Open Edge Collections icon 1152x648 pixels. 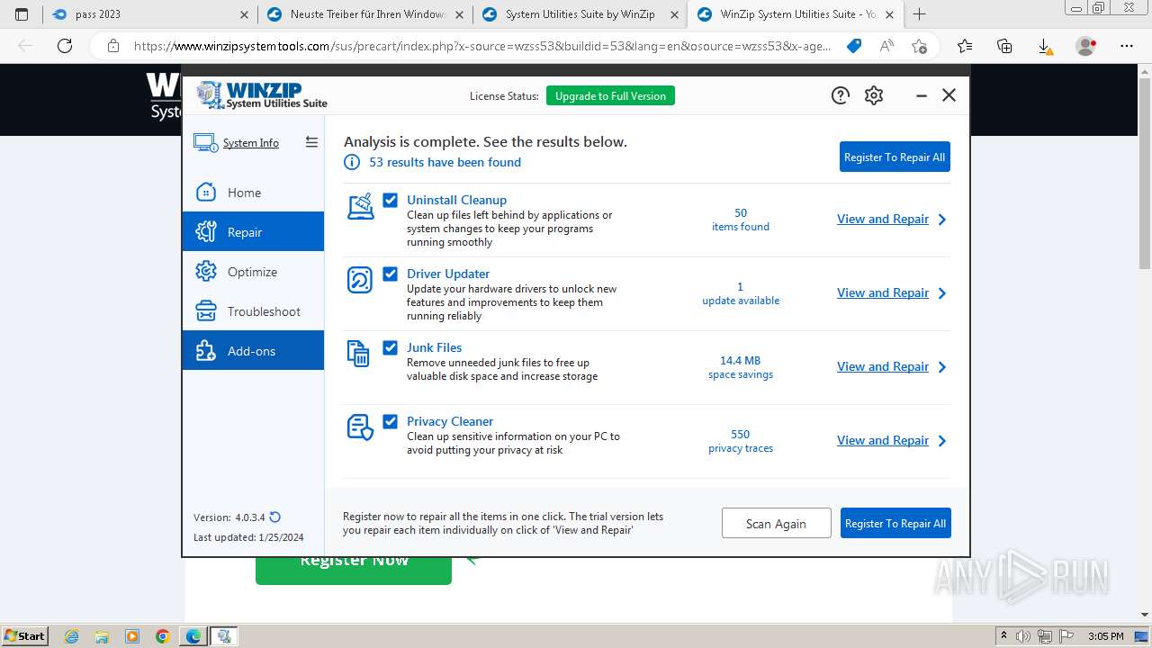[x=1004, y=46]
